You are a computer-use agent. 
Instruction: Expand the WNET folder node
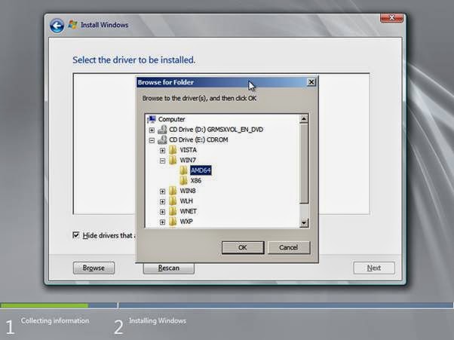162,212
